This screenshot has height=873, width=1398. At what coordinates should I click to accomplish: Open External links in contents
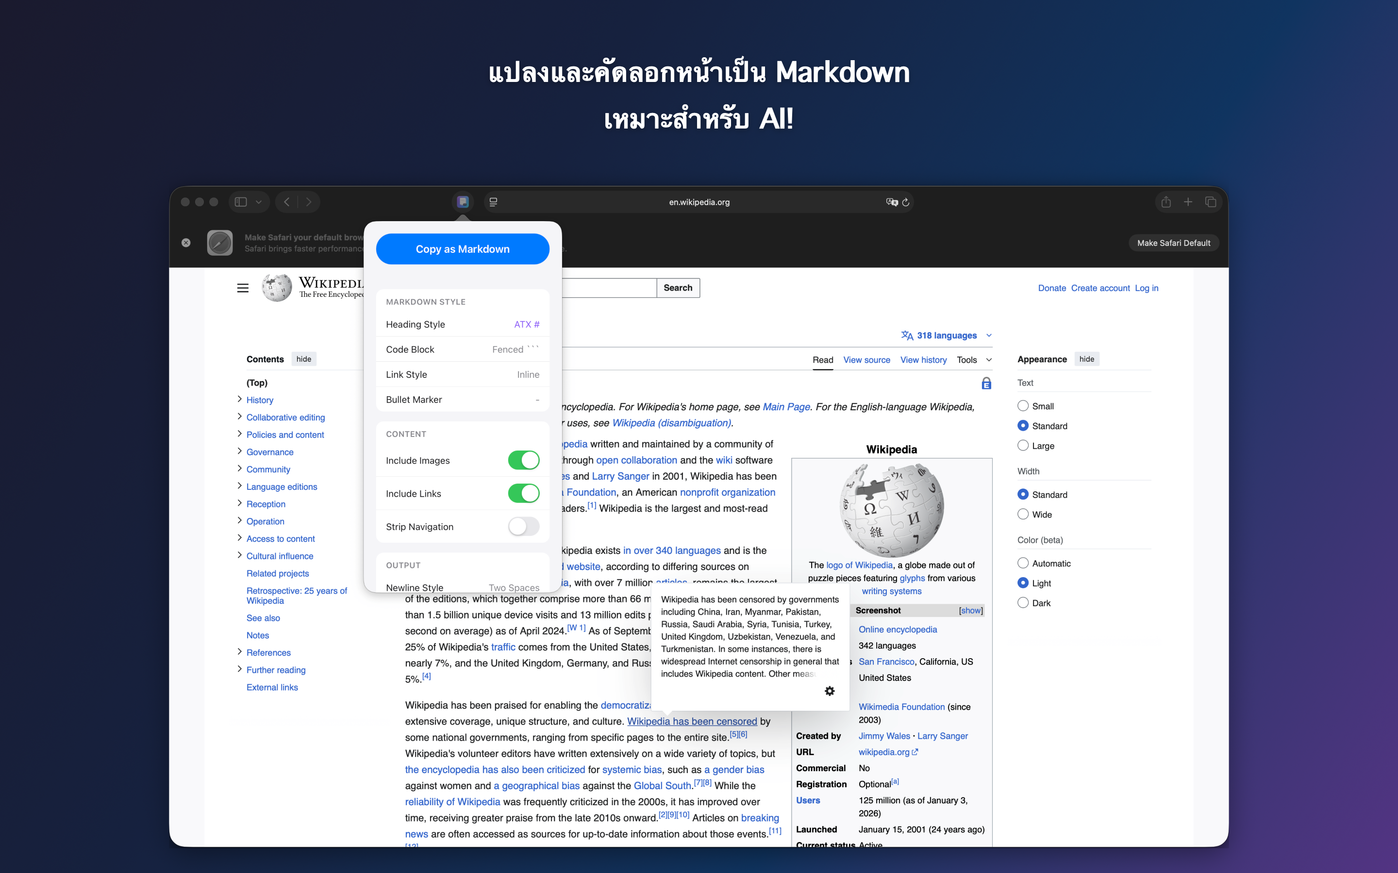tap(272, 687)
